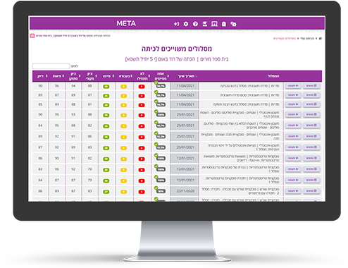Click the home icon in the breadcrumb
The height and width of the screenshot is (268, 348).
tap(321, 38)
